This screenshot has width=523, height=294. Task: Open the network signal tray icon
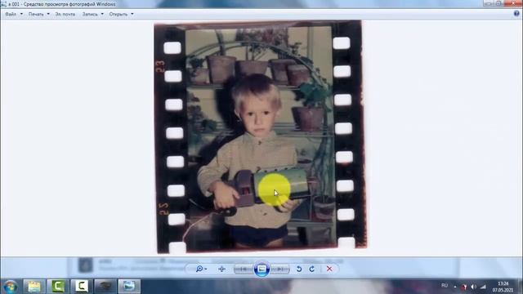pyautogui.click(x=483, y=287)
